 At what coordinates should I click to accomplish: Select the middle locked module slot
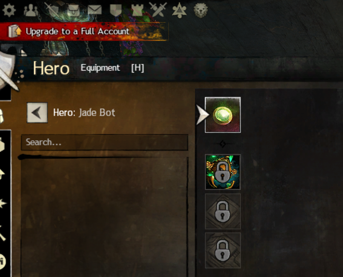[x=223, y=211]
